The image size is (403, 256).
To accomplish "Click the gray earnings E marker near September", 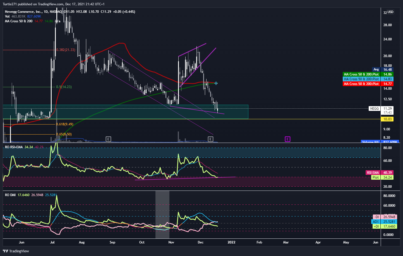I will click(x=108, y=139).
